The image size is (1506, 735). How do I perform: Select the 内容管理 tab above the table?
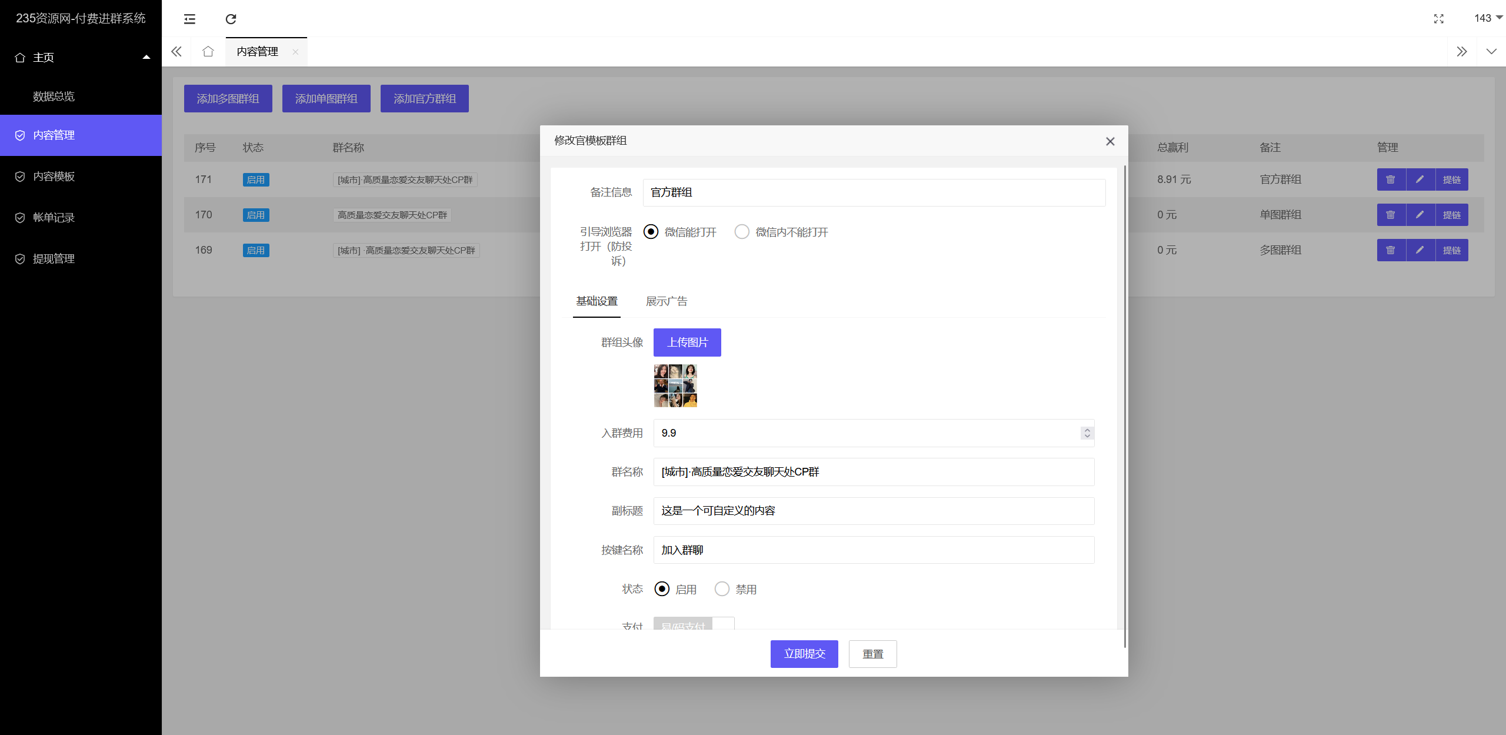pos(257,51)
